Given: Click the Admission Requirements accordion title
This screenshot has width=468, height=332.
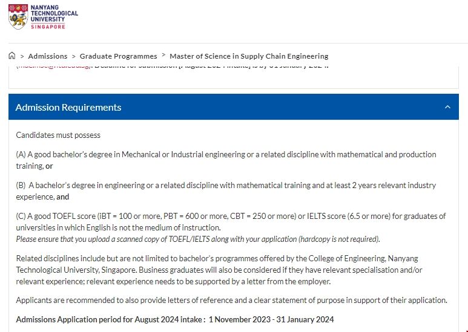Looking at the screenshot, I should 68,107.
